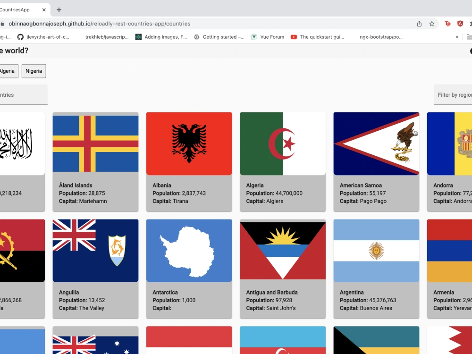Select the Anguilla flag image
The width and height of the screenshot is (472, 354).
click(95, 251)
